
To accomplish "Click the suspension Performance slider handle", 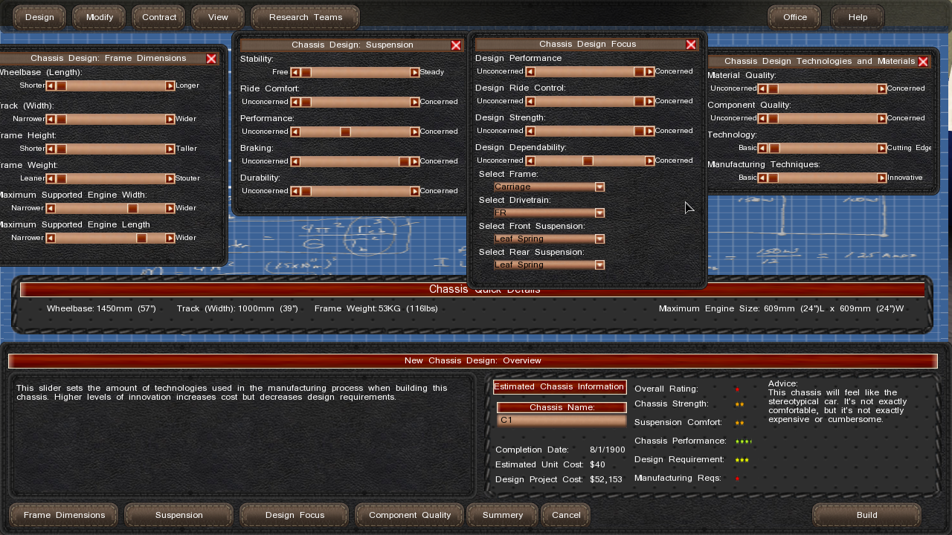I will tap(345, 132).
